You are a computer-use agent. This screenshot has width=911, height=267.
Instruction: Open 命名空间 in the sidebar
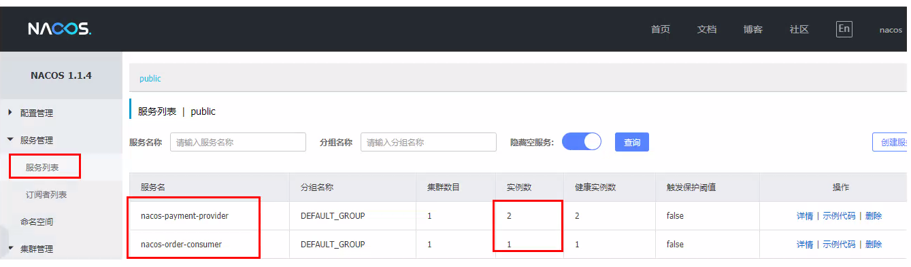pyautogui.click(x=37, y=221)
